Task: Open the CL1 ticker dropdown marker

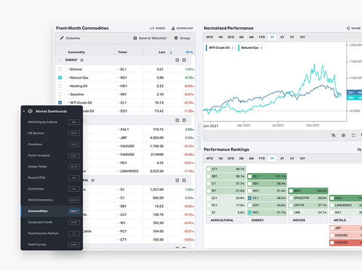Action: 119,103
